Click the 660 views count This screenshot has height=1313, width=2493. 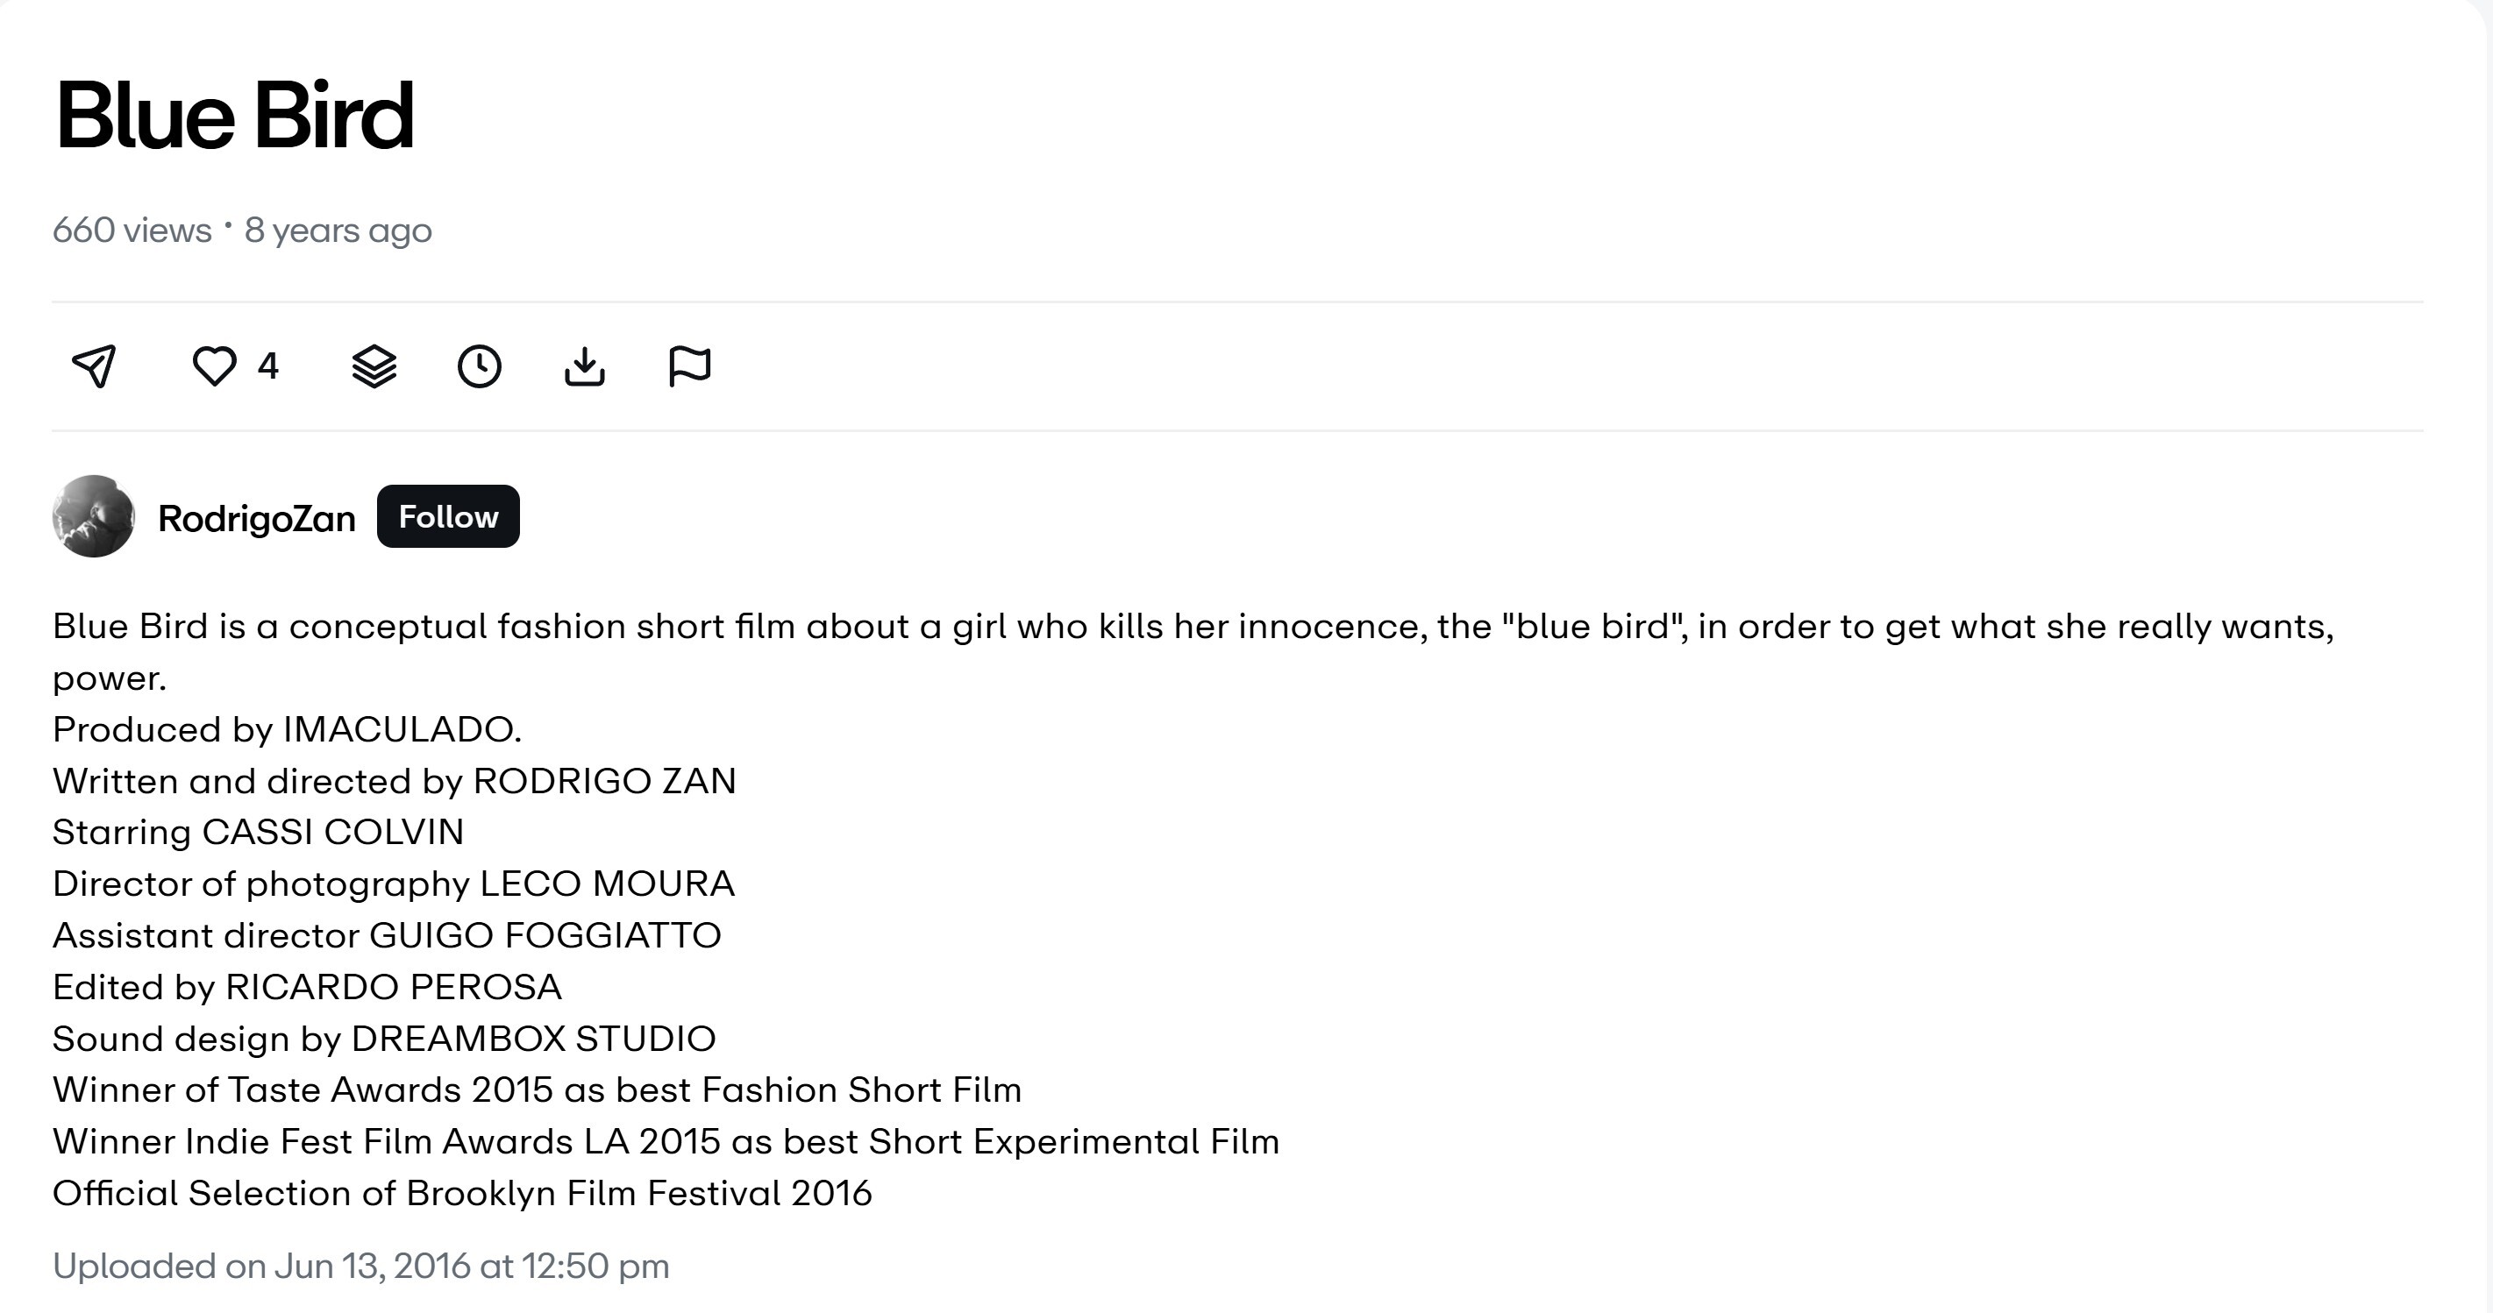[132, 231]
